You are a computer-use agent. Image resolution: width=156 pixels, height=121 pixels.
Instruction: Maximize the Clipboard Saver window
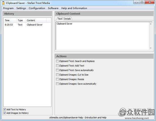tap(142, 2)
